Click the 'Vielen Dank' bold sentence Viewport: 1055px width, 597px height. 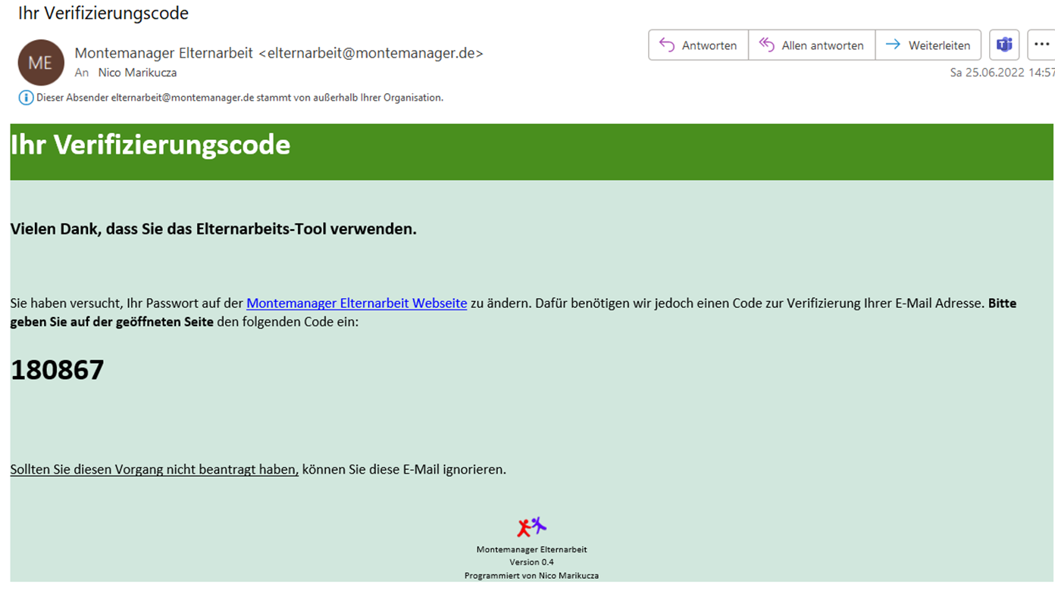(214, 229)
